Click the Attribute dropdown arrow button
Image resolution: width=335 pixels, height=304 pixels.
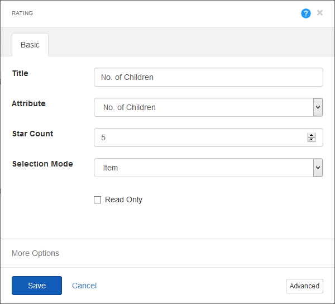318,107
